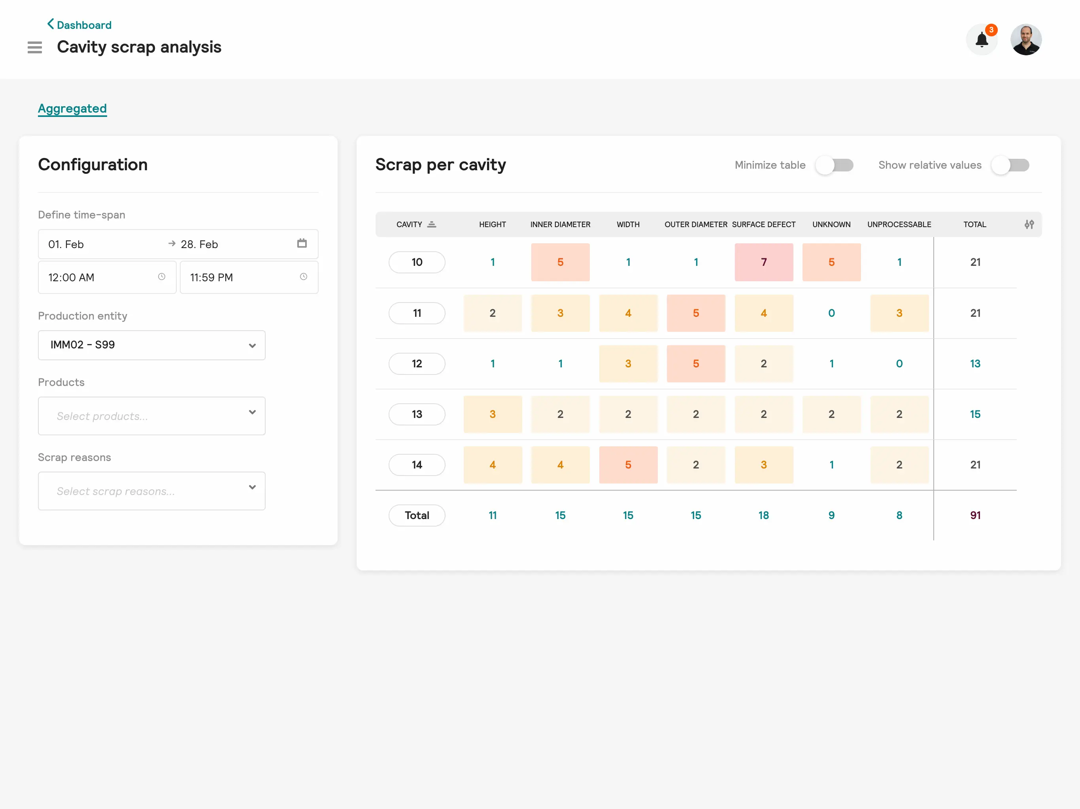Click cavity 13 row total 15

point(975,414)
